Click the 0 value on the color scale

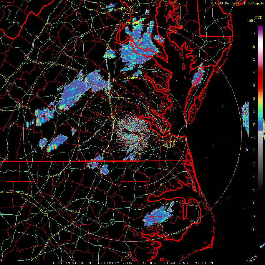(254, 125)
